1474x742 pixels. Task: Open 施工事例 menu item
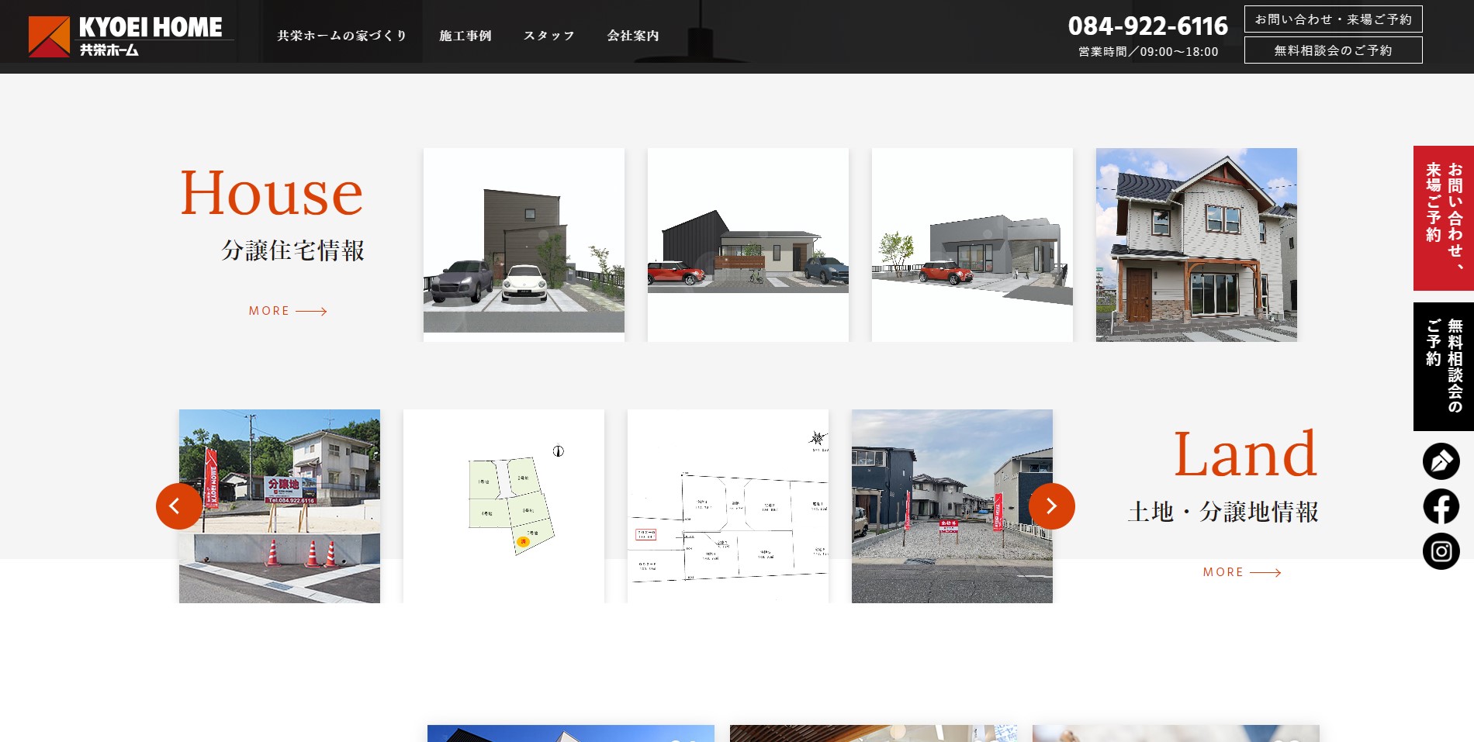pyautogui.click(x=465, y=36)
